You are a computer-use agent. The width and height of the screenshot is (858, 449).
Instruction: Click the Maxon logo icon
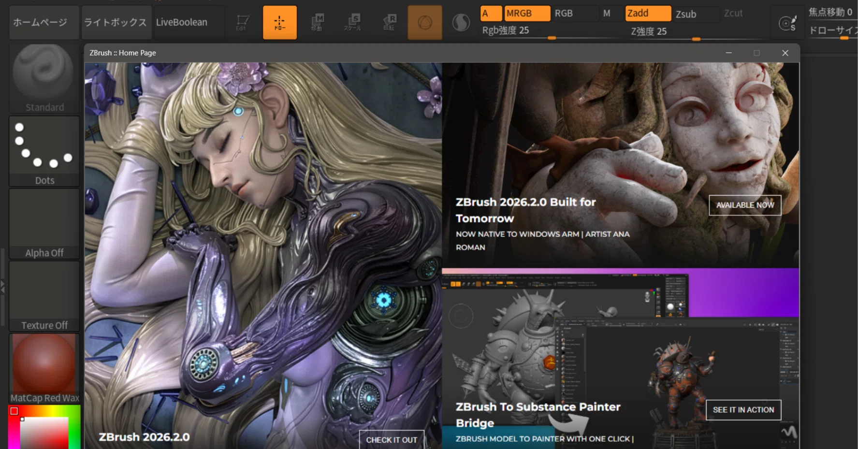click(789, 432)
